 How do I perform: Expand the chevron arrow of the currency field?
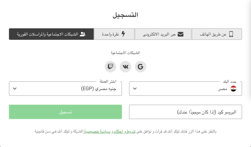pyautogui.click(x=15, y=89)
